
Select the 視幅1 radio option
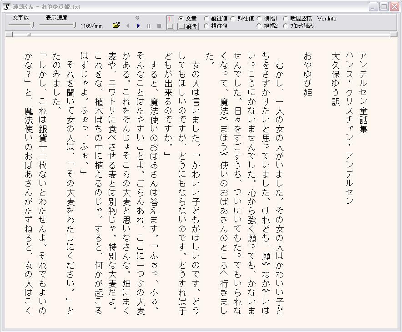tap(267, 19)
